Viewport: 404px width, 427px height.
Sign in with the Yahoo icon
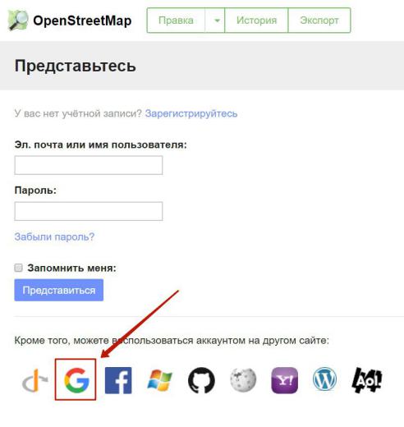[x=284, y=380]
